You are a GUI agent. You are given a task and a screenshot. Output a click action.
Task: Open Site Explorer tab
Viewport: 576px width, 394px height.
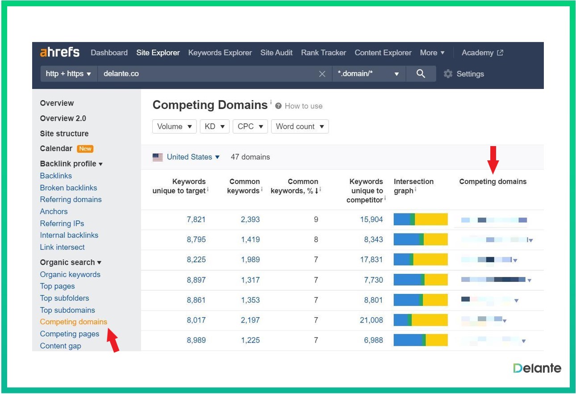pyautogui.click(x=158, y=53)
